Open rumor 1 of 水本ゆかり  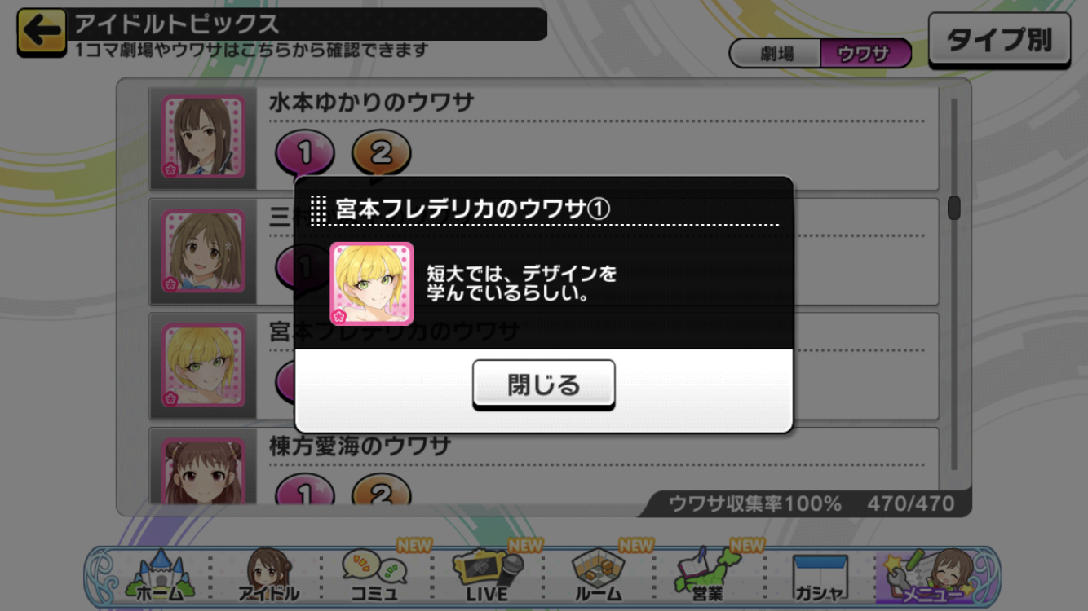[305, 152]
